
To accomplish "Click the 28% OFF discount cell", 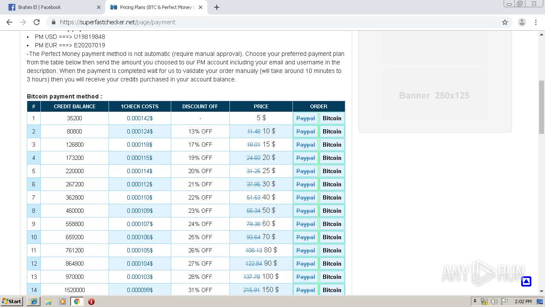I will pyautogui.click(x=200, y=277).
